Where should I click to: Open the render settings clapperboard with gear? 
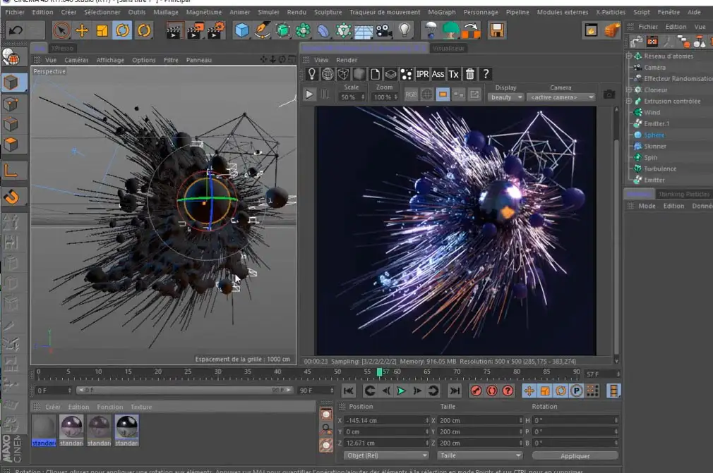click(x=216, y=30)
